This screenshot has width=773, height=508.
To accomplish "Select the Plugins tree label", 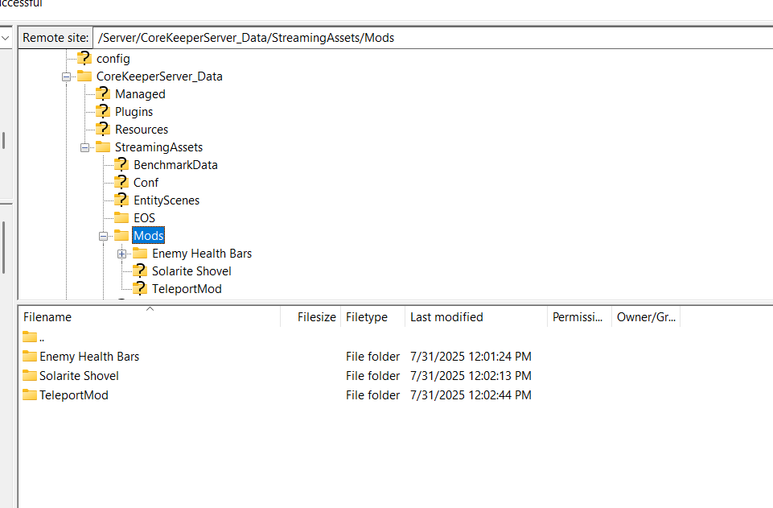I will click(134, 112).
